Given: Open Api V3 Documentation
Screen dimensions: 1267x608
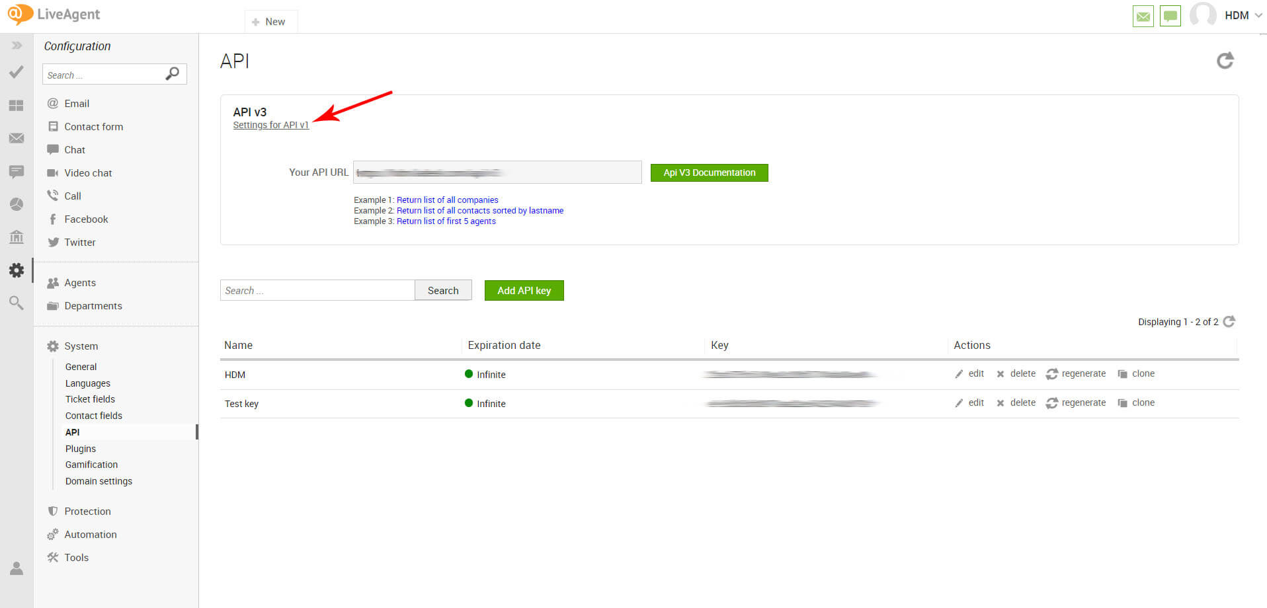Looking at the screenshot, I should coord(709,172).
